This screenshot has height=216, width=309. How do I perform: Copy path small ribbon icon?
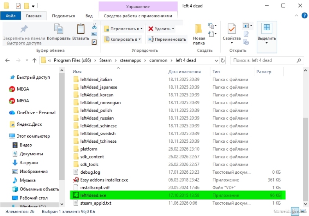pyautogui.click(x=94, y=34)
